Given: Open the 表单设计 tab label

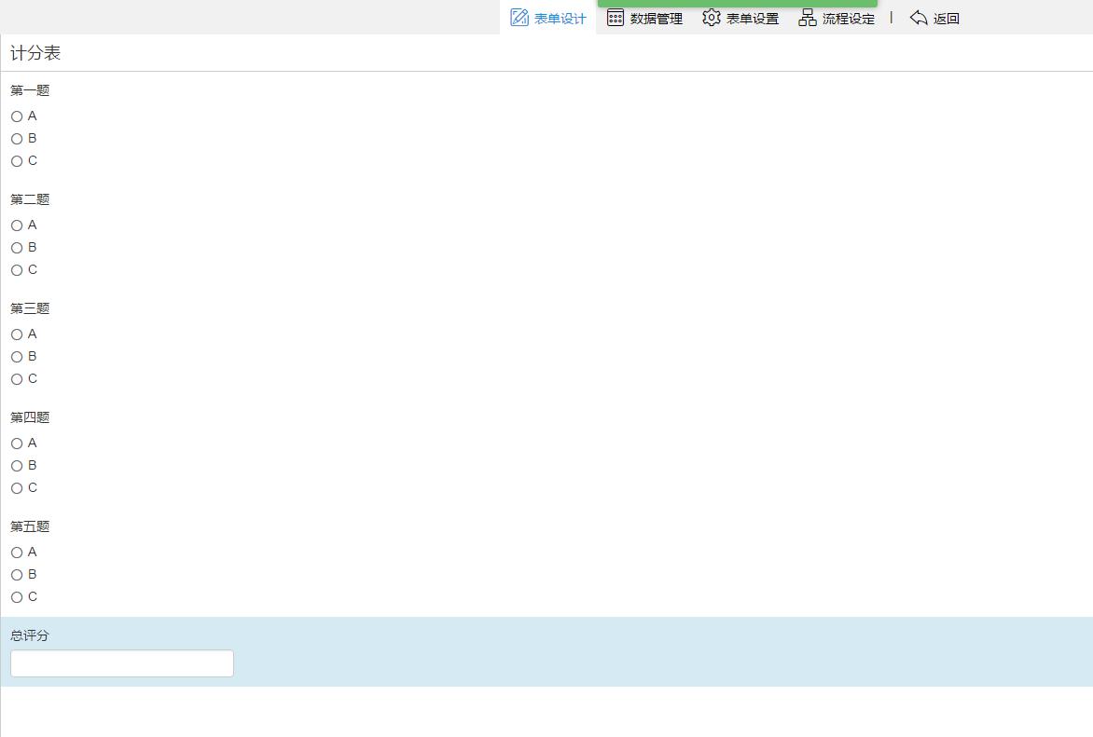Looking at the screenshot, I should (x=560, y=19).
